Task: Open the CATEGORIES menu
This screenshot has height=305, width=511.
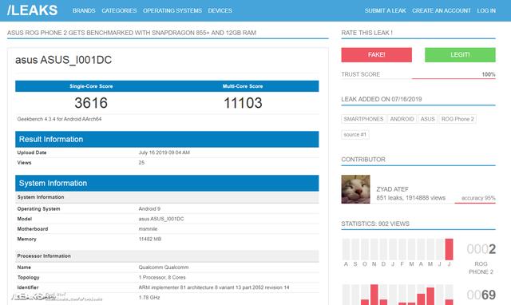Action: (x=119, y=10)
